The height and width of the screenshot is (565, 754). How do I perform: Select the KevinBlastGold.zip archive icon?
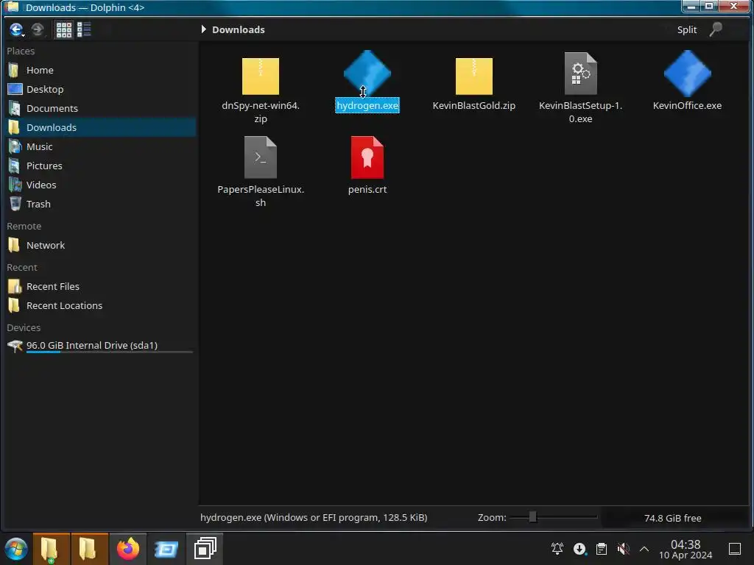pos(474,76)
